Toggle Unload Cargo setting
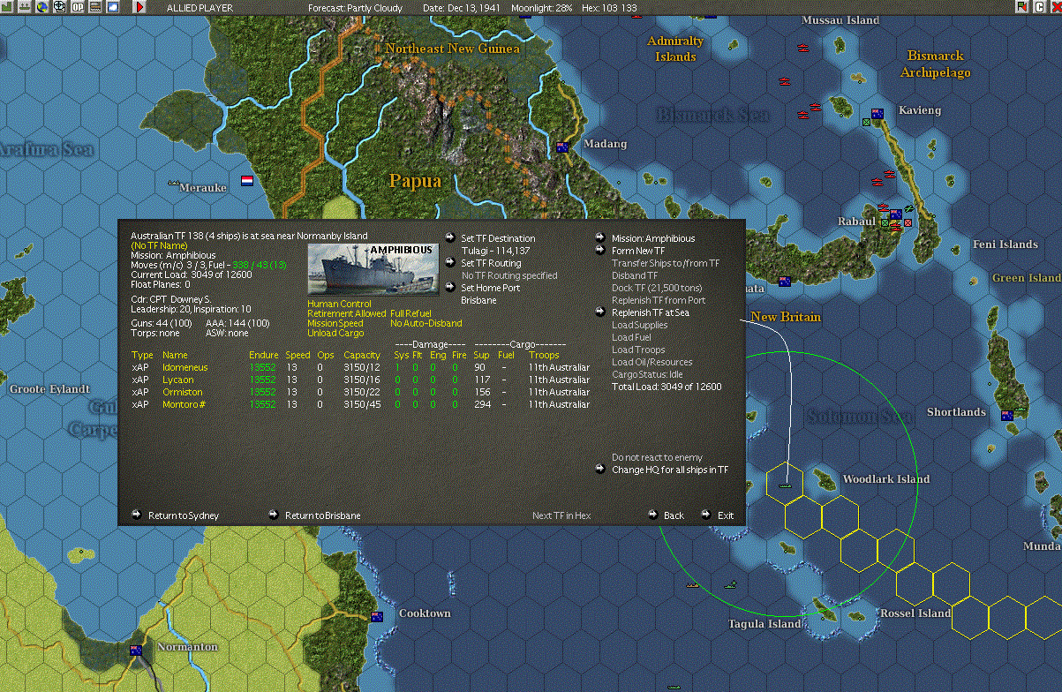 (x=335, y=333)
